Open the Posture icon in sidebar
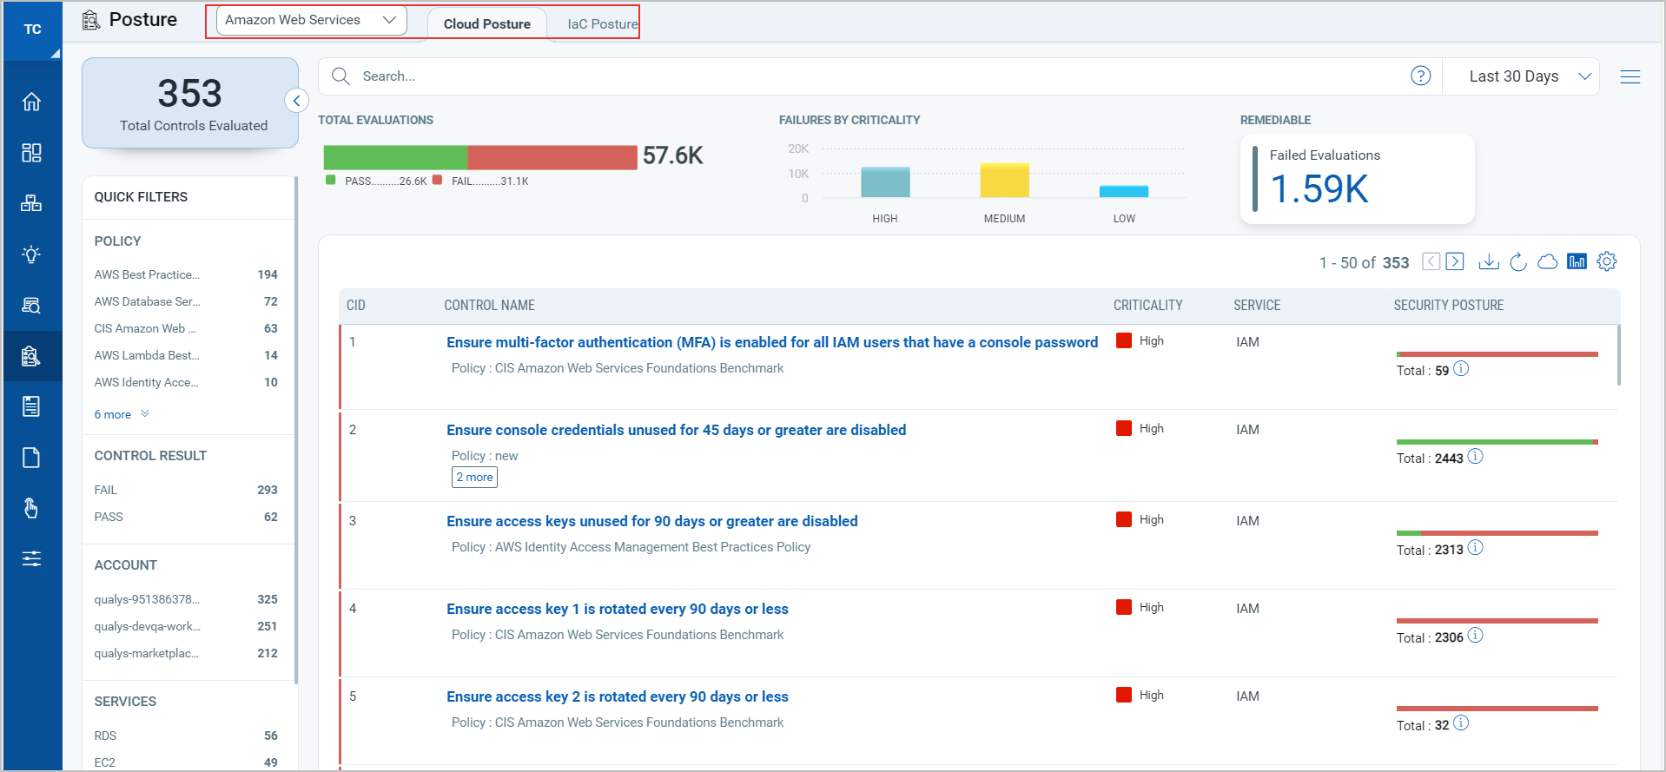The width and height of the screenshot is (1666, 772). point(31,356)
